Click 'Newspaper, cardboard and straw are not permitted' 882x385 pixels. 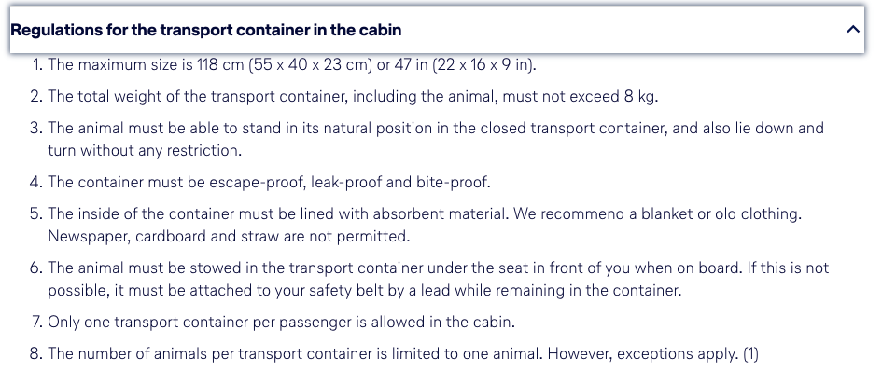pyautogui.click(x=229, y=236)
